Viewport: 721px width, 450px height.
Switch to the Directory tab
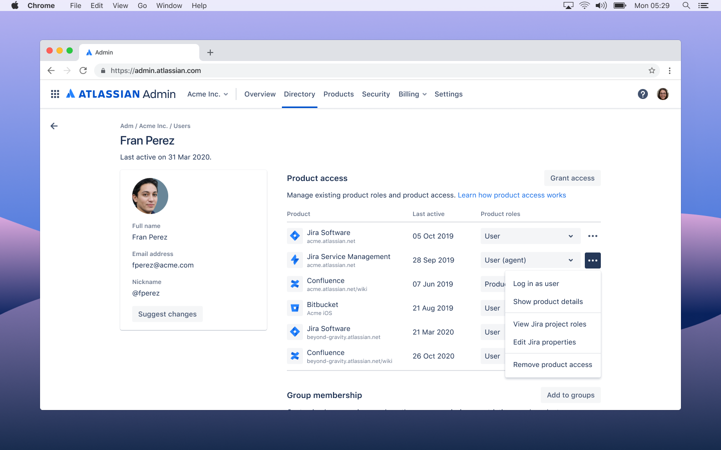tap(299, 94)
